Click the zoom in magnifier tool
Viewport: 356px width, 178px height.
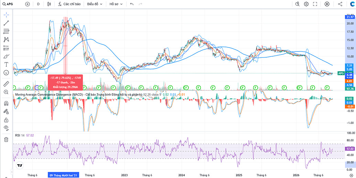6,92
